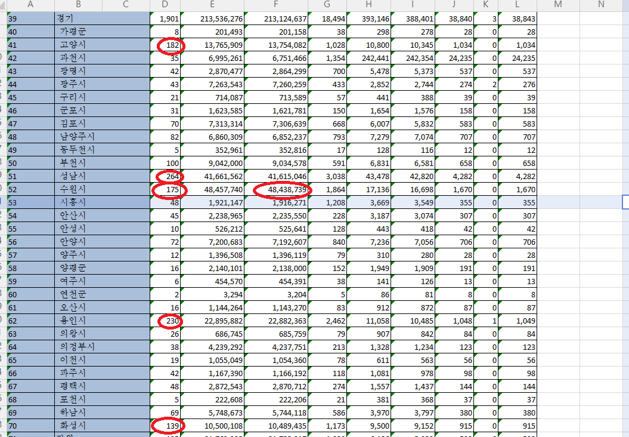Click the column N header
This screenshot has height=437, width=629.
click(x=600, y=5)
